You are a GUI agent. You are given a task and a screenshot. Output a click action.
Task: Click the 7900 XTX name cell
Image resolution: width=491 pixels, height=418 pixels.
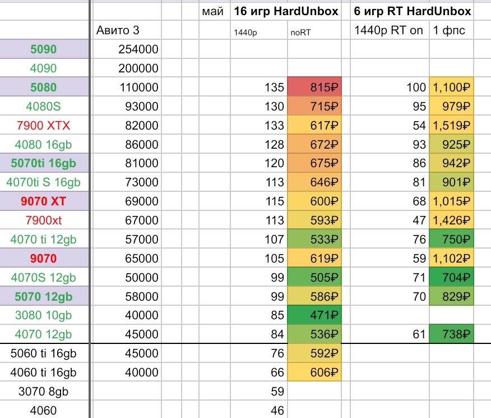44,125
